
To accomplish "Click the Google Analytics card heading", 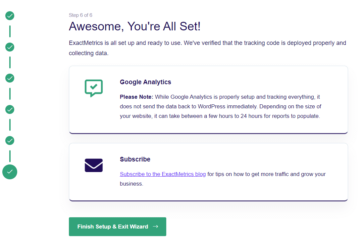I will pos(145,82).
